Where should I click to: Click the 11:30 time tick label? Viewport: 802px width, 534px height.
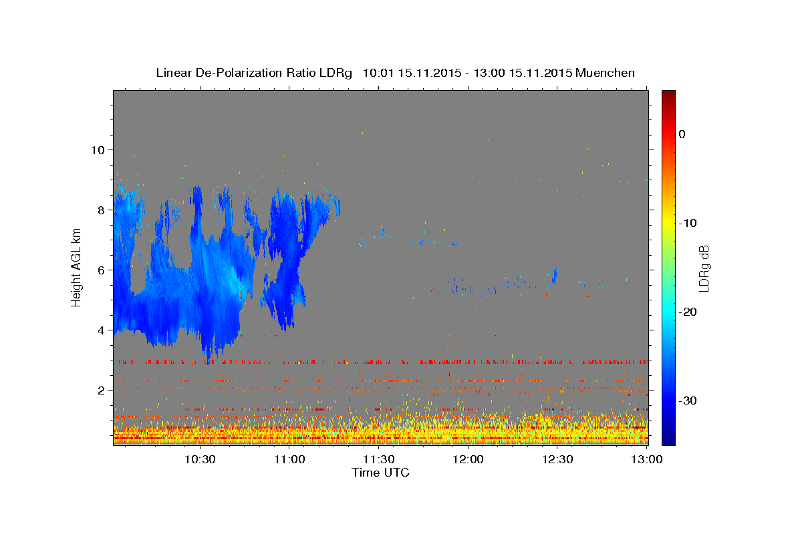378,460
